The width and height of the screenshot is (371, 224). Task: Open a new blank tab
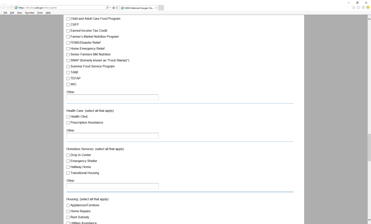pyautogui.click(x=161, y=8)
